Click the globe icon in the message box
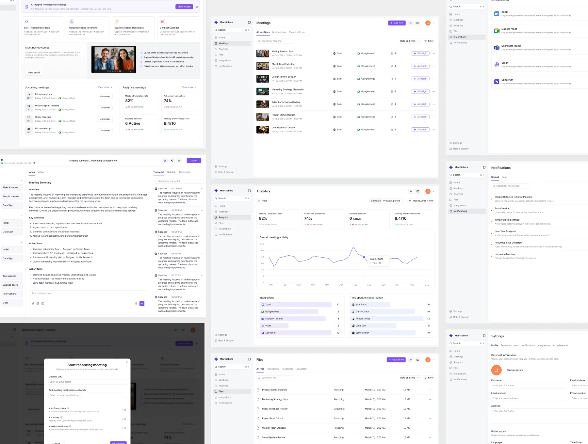Viewport: 588px width, 444px height. click(x=43, y=304)
